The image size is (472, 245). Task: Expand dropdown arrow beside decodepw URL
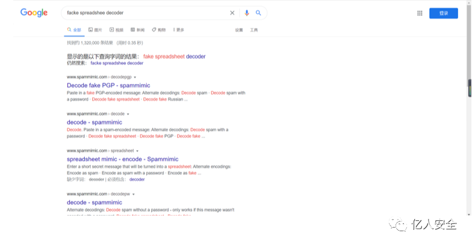coord(134,195)
